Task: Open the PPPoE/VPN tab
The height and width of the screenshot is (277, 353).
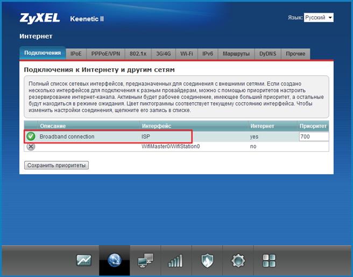Action: pyautogui.click(x=105, y=54)
